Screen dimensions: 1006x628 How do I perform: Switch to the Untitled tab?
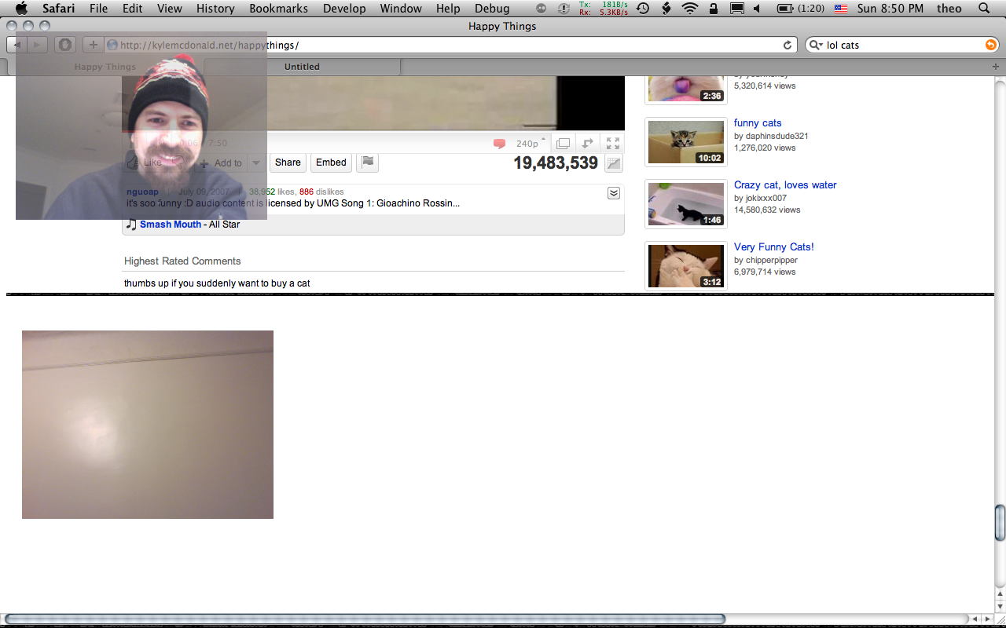[302, 67]
